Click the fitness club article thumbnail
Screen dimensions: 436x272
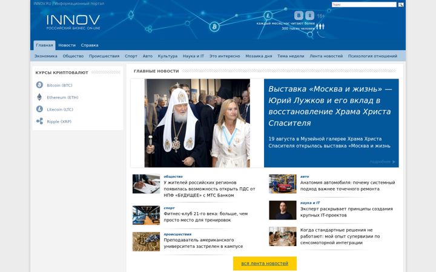point(147,215)
